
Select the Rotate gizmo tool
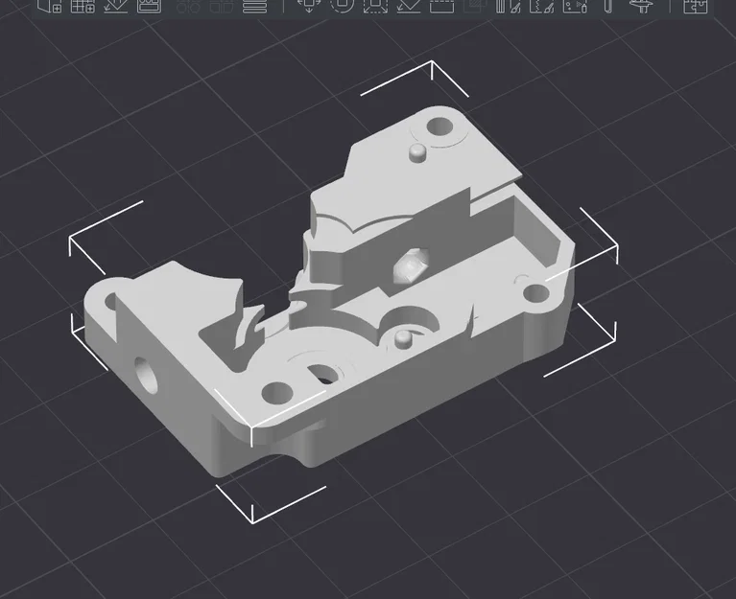(343, 6)
